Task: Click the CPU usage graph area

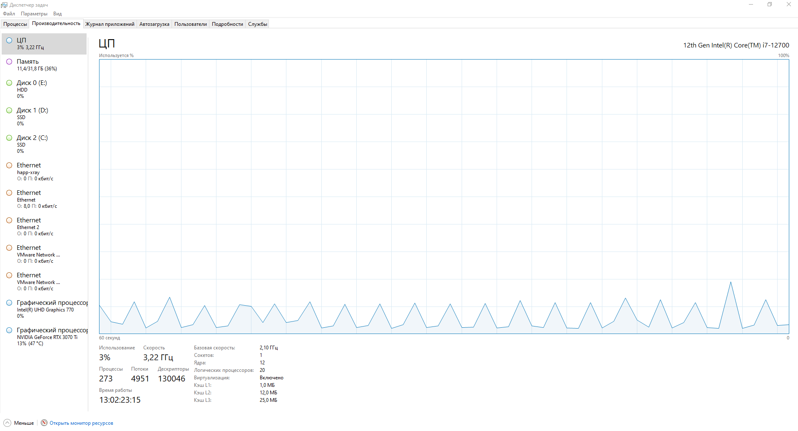Action: tap(444, 197)
